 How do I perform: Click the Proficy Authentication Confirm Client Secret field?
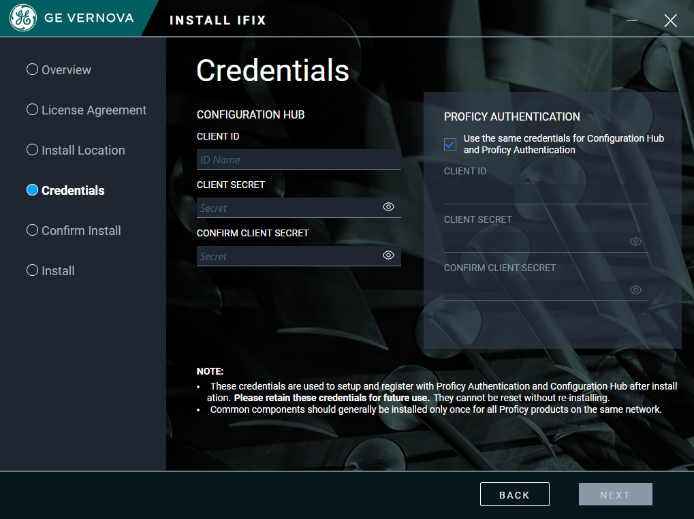546,290
